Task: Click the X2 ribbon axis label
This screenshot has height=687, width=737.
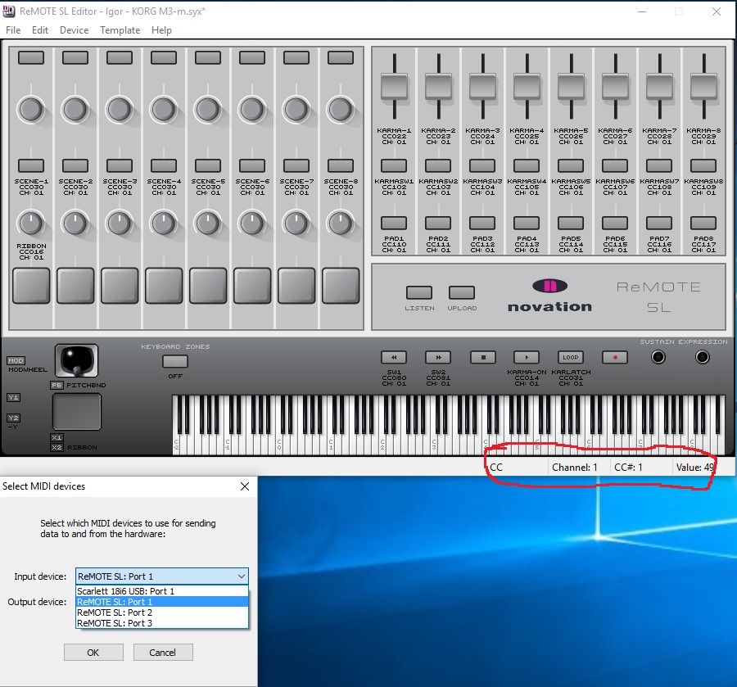Action: point(57,447)
